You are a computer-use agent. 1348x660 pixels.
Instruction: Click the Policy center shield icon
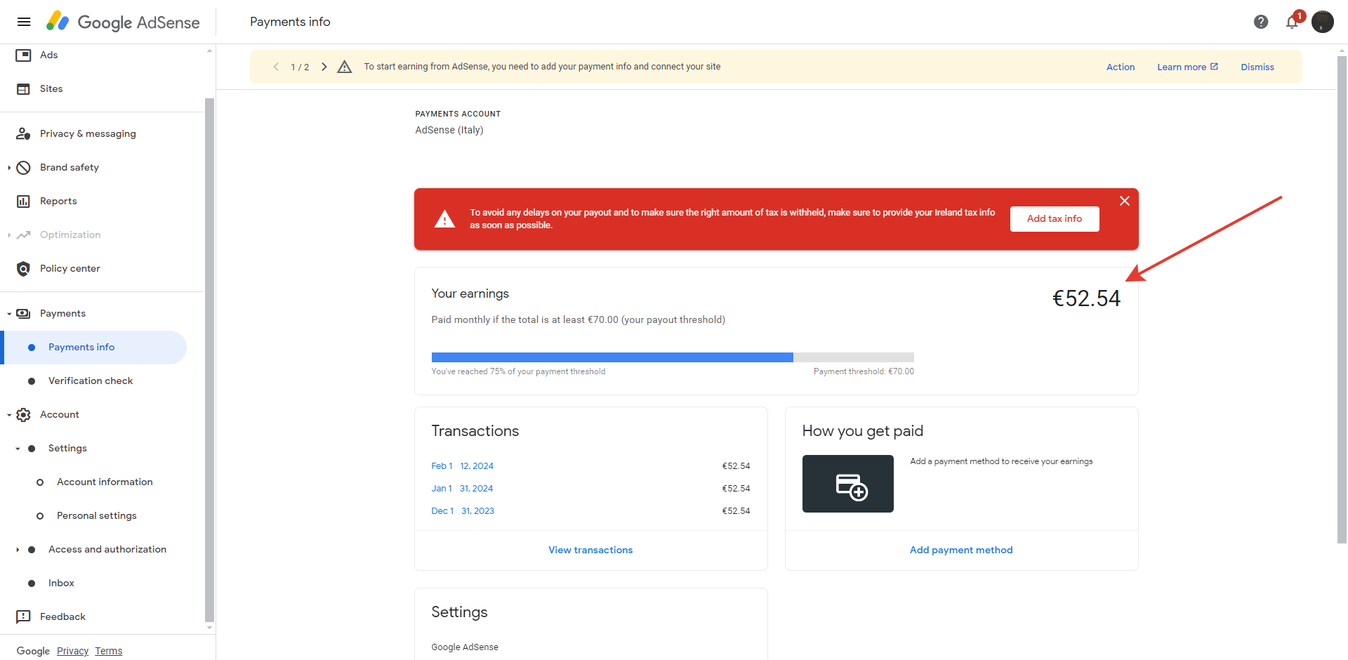23,268
